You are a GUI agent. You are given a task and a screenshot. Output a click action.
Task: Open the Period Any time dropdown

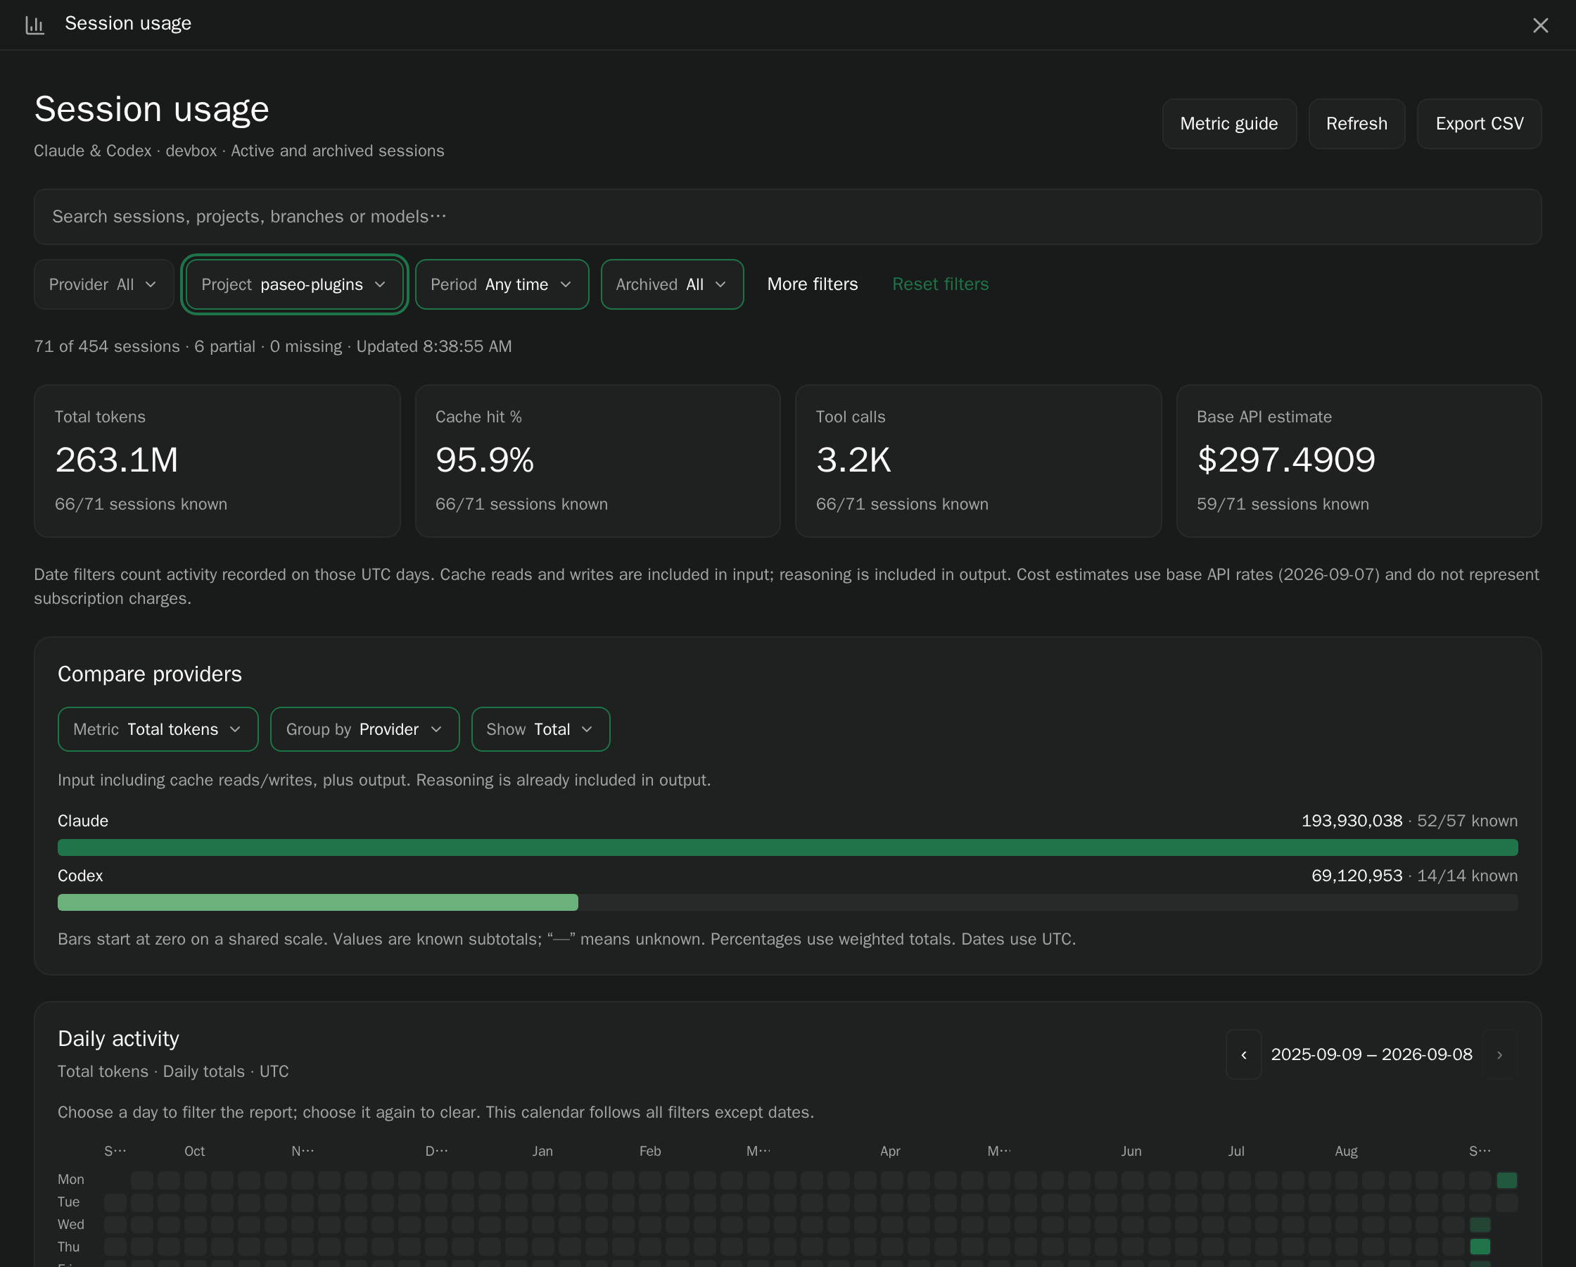pos(502,284)
